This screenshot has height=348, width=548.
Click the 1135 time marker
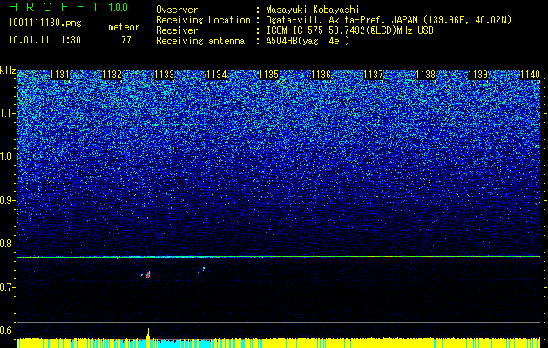pyautogui.click(x=268, y=75)
